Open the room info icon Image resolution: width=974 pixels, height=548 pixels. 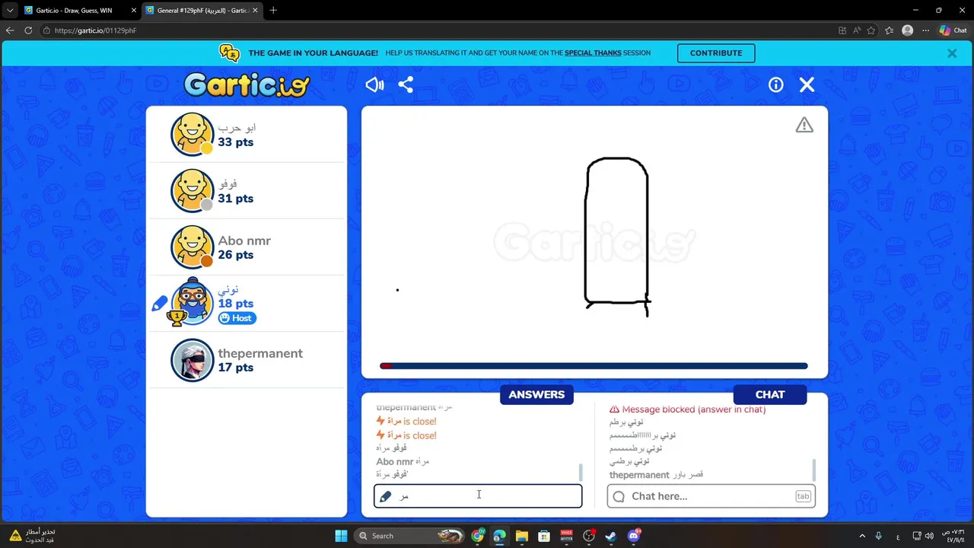coord(775,85)
